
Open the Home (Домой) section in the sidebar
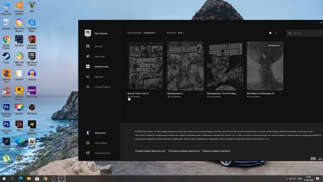pos(94,46)
